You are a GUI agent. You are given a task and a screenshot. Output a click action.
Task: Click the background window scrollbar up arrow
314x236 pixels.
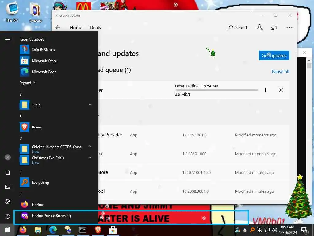click(x=309, y=60)
